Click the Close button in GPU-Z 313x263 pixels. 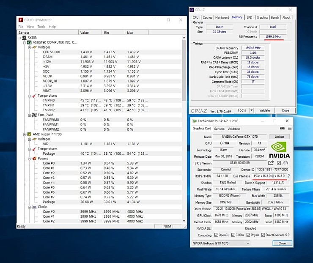282,243
